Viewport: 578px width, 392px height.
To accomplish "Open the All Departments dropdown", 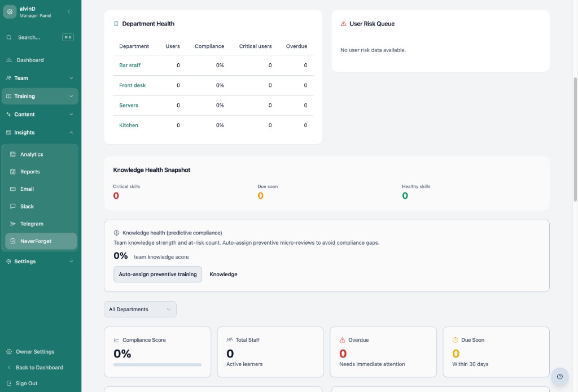I will 140,309.
